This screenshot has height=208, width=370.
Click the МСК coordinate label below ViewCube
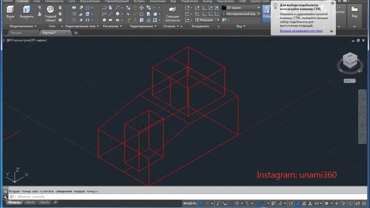pyautogui.click(x=349, y=81)
